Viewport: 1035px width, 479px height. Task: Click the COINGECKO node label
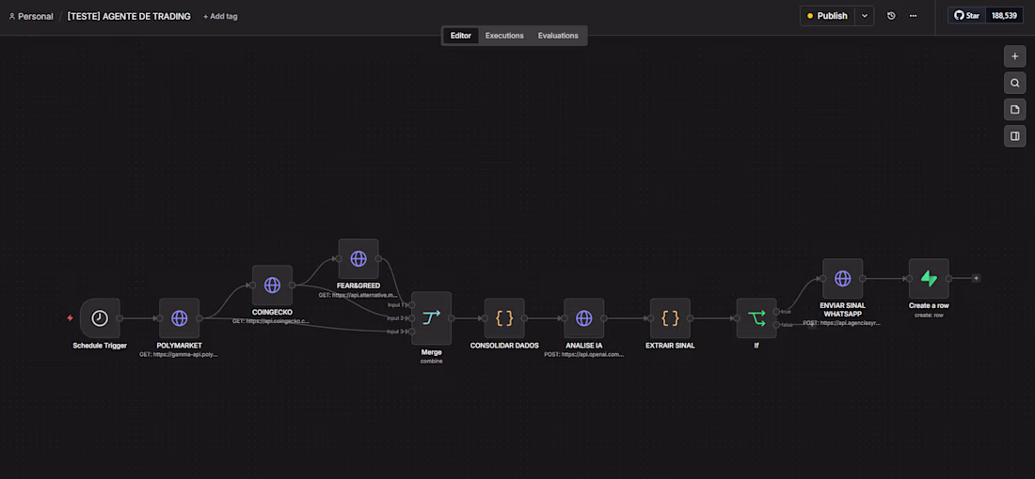pyautogui.click(x=272, y=313)
